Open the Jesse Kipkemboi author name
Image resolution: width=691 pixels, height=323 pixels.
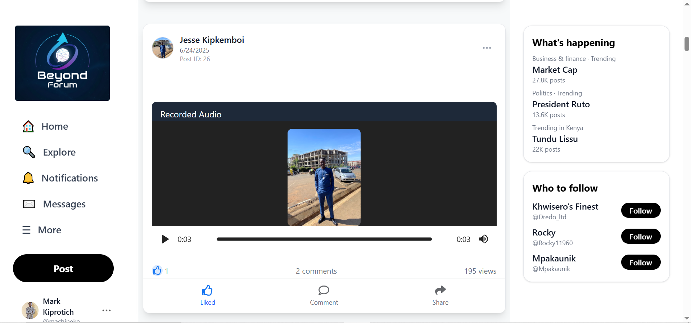click(212, 40)
